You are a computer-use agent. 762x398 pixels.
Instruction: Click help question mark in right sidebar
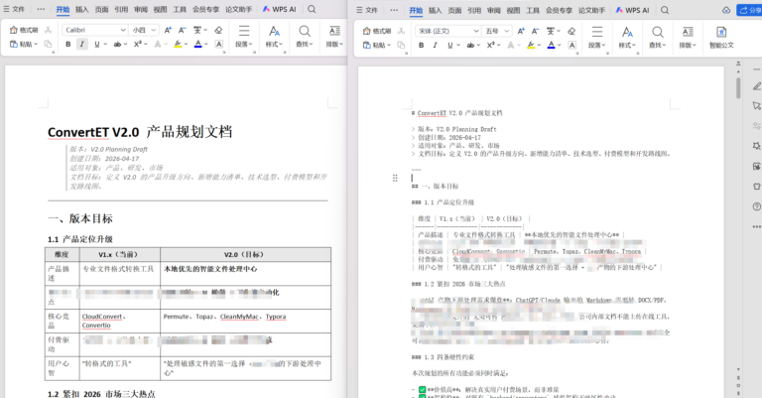coord(757,206)
